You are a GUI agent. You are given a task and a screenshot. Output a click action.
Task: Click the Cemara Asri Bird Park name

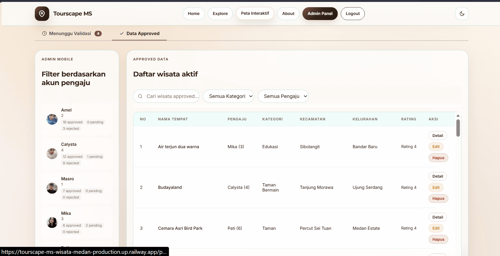pos(180,228)
